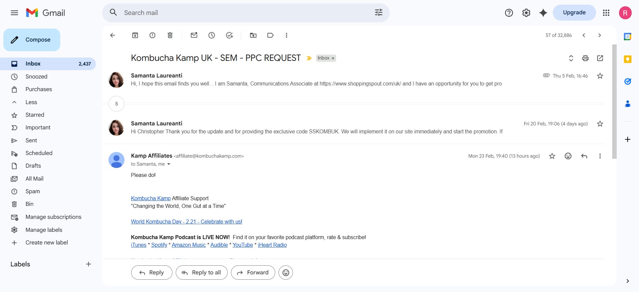
Task: Show recipient details for 'to Samanta, me'
Action: point(169,164)
